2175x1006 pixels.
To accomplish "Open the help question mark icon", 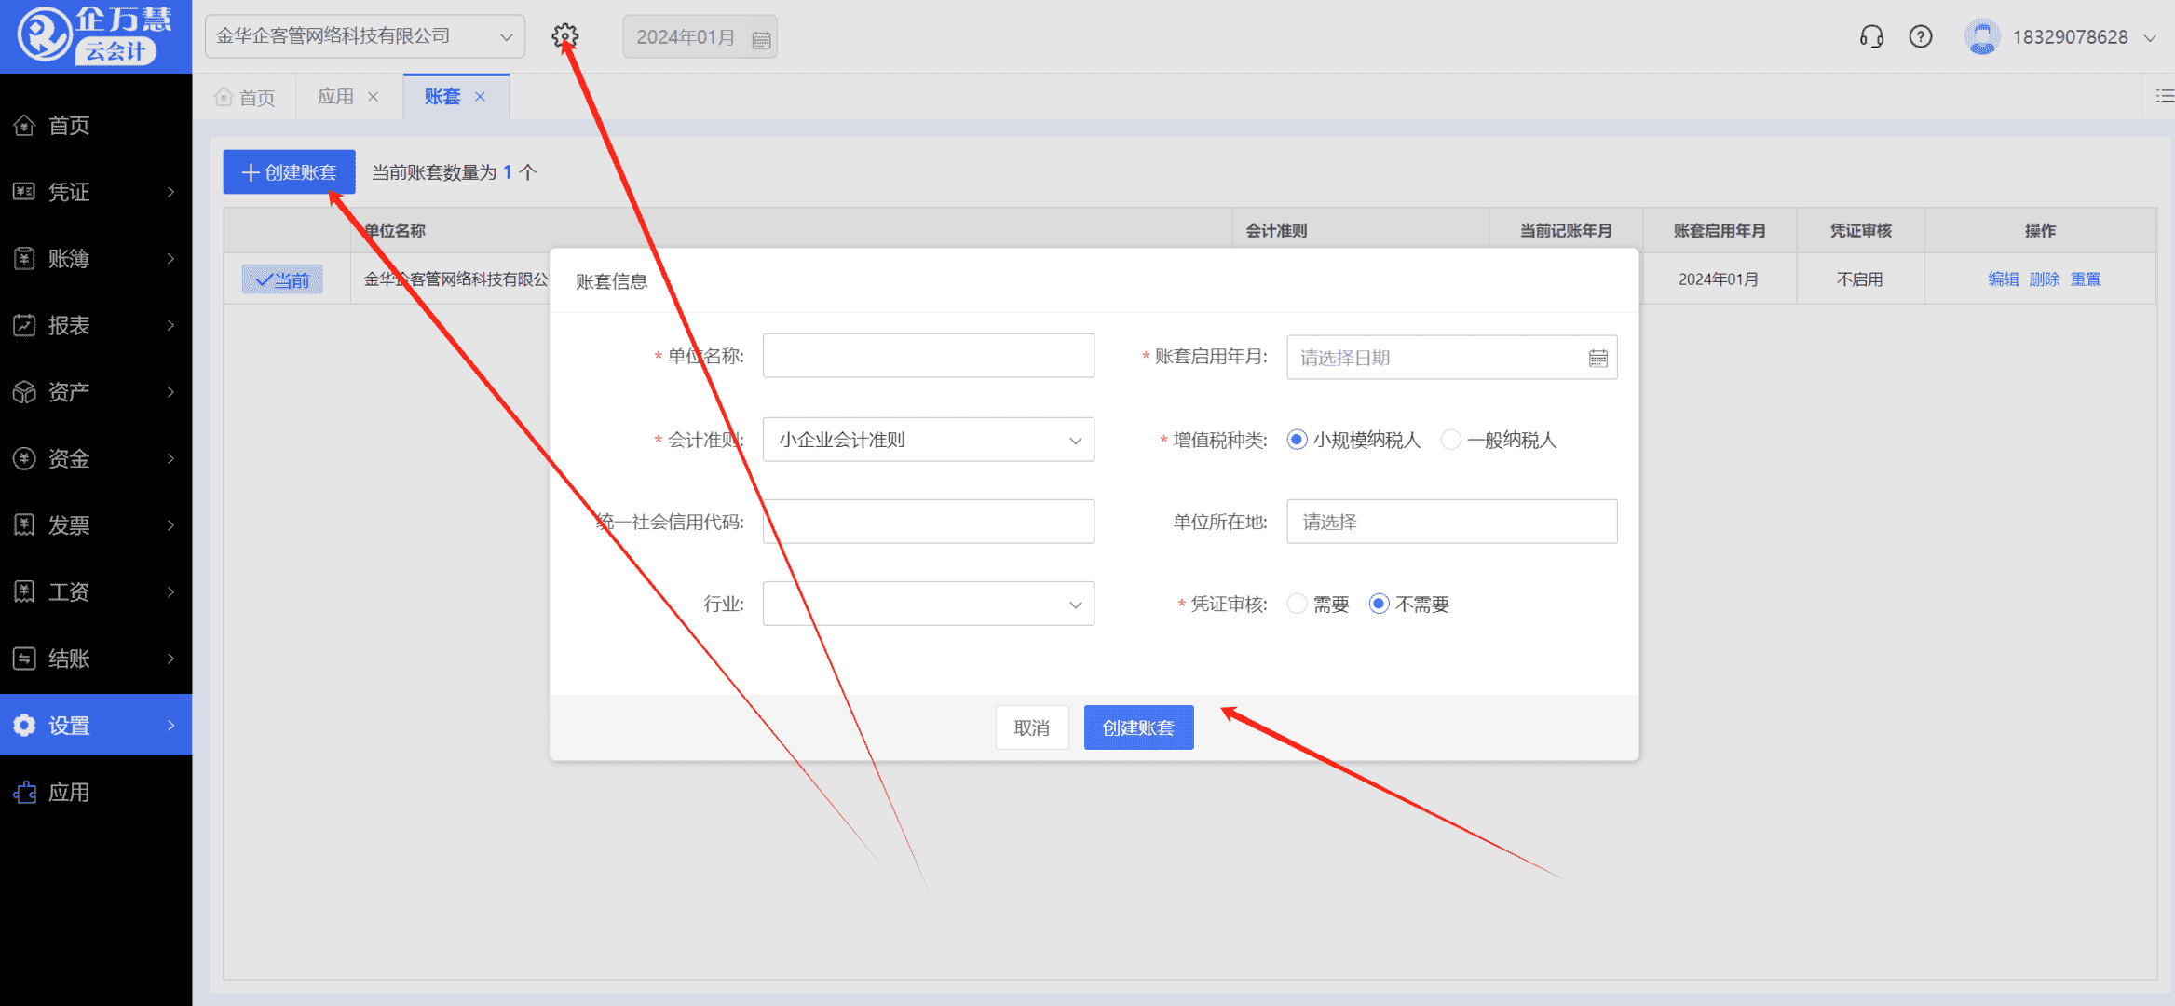I will click(1920, 36).
